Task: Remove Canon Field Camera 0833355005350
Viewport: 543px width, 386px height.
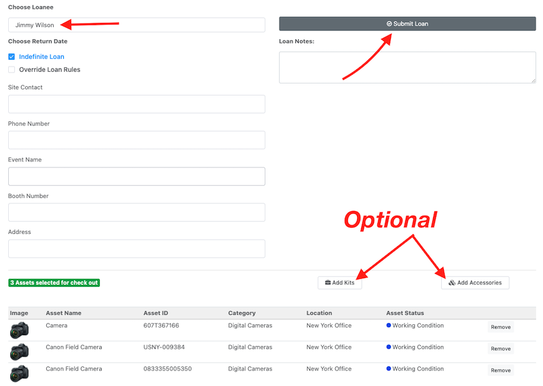Action: (500, 370)
